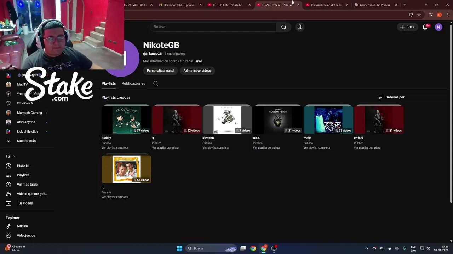Click Administrar videos button
Screen dimensions: 453x254
pyautogui.click(x=197, y=71)
